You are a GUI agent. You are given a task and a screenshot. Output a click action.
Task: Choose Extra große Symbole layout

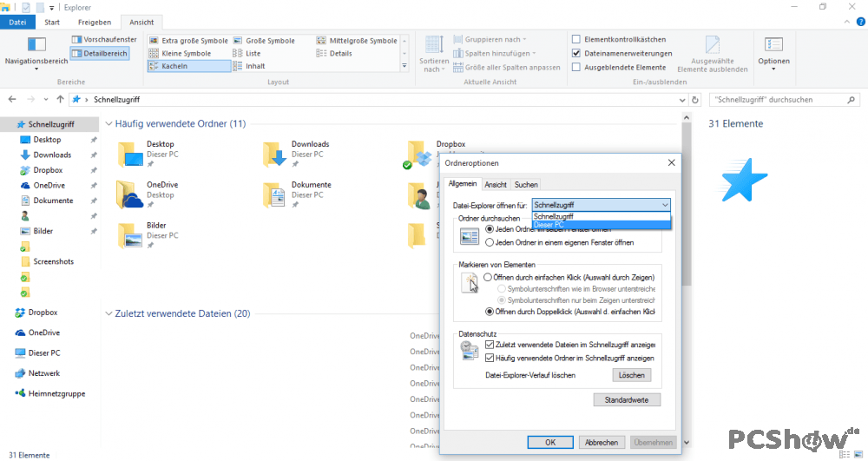click(188, 41)
